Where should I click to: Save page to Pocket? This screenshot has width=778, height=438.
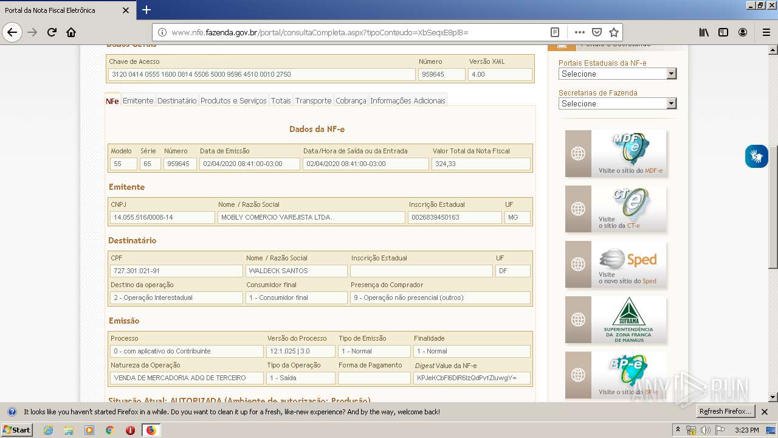[x=597, y=32]
